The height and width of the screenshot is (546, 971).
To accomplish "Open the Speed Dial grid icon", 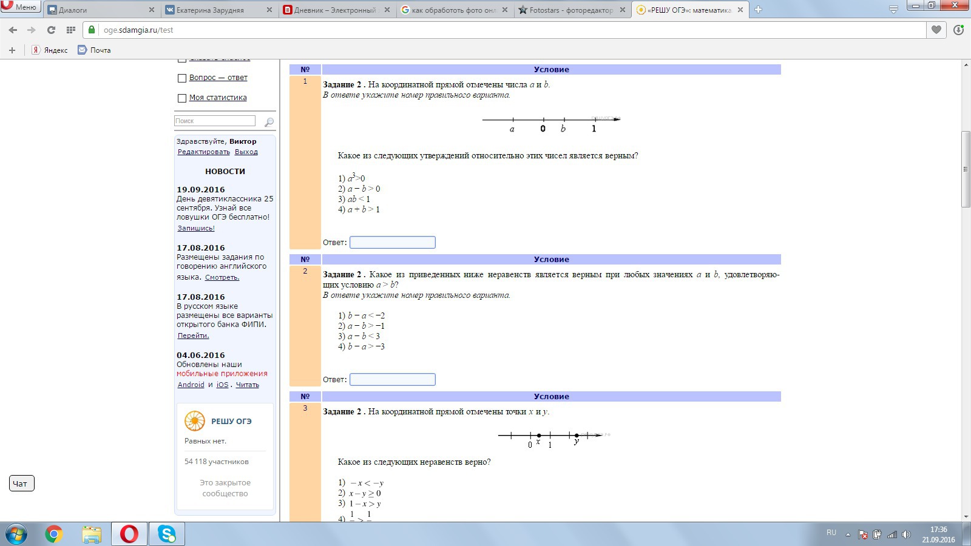I will pyautogui.click(x=70, y=30).
